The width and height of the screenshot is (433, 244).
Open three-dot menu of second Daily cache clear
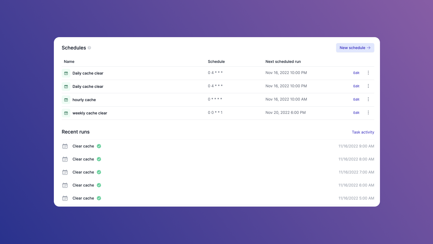[368, 86]
